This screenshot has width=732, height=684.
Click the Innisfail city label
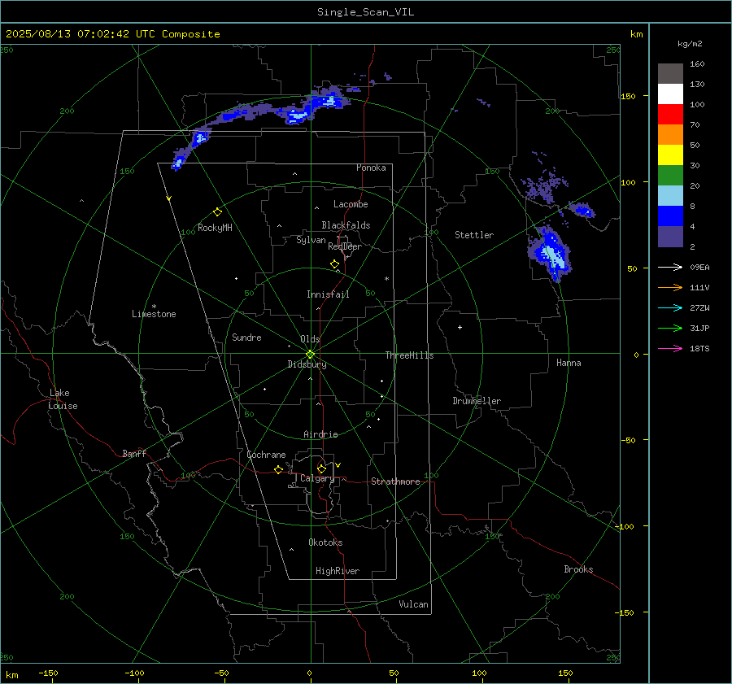(328, 294)
